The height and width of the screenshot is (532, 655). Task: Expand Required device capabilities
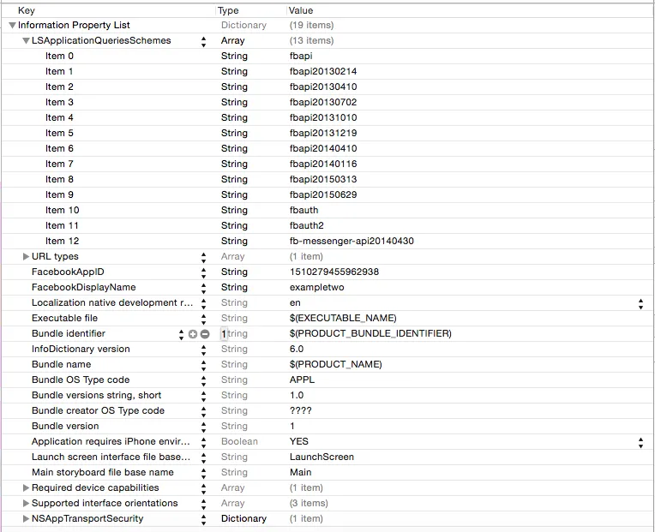[26, 487]
